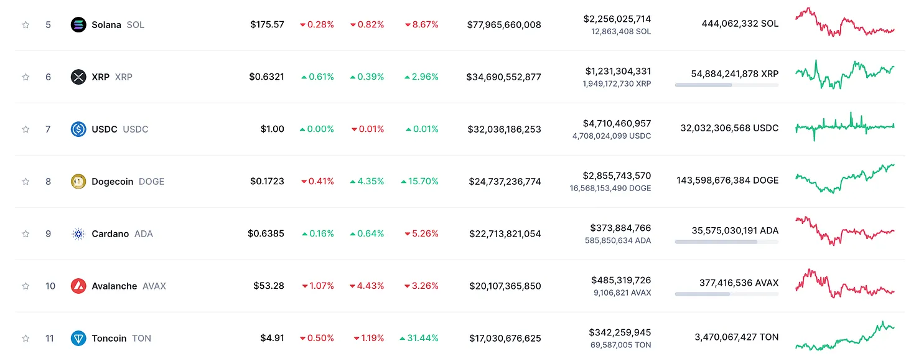Favorite Toncoin with its star icon
The height and width of the screenshot is (361, 906).
pos(26,339)
